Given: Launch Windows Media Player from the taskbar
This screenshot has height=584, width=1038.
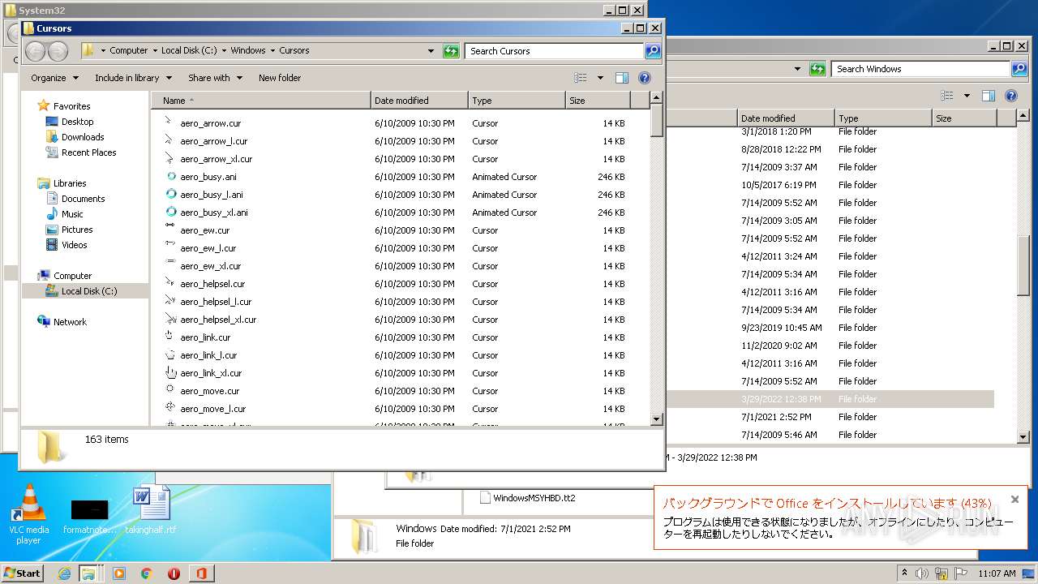Looking at the screenshot, I should (119, 573).
